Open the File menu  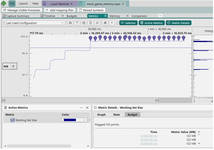(12, 3)
